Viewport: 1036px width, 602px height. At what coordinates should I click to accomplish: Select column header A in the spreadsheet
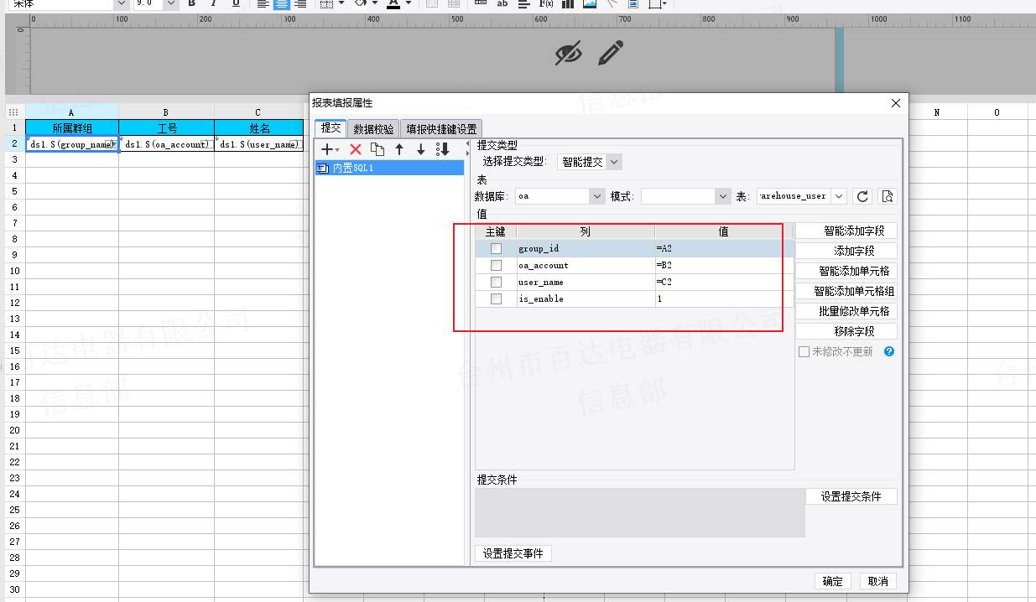tap(72, 112)
